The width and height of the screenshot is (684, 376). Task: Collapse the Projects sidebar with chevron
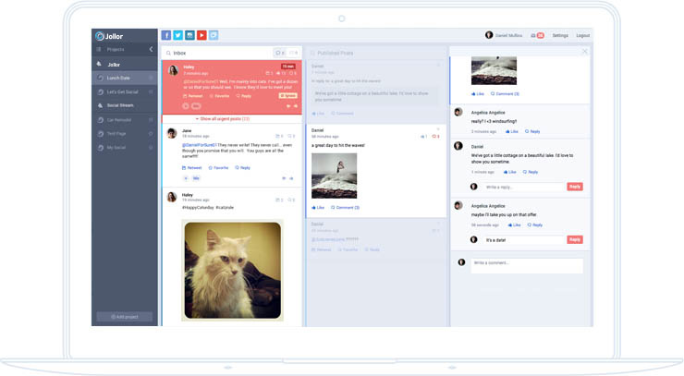point(151,49)
